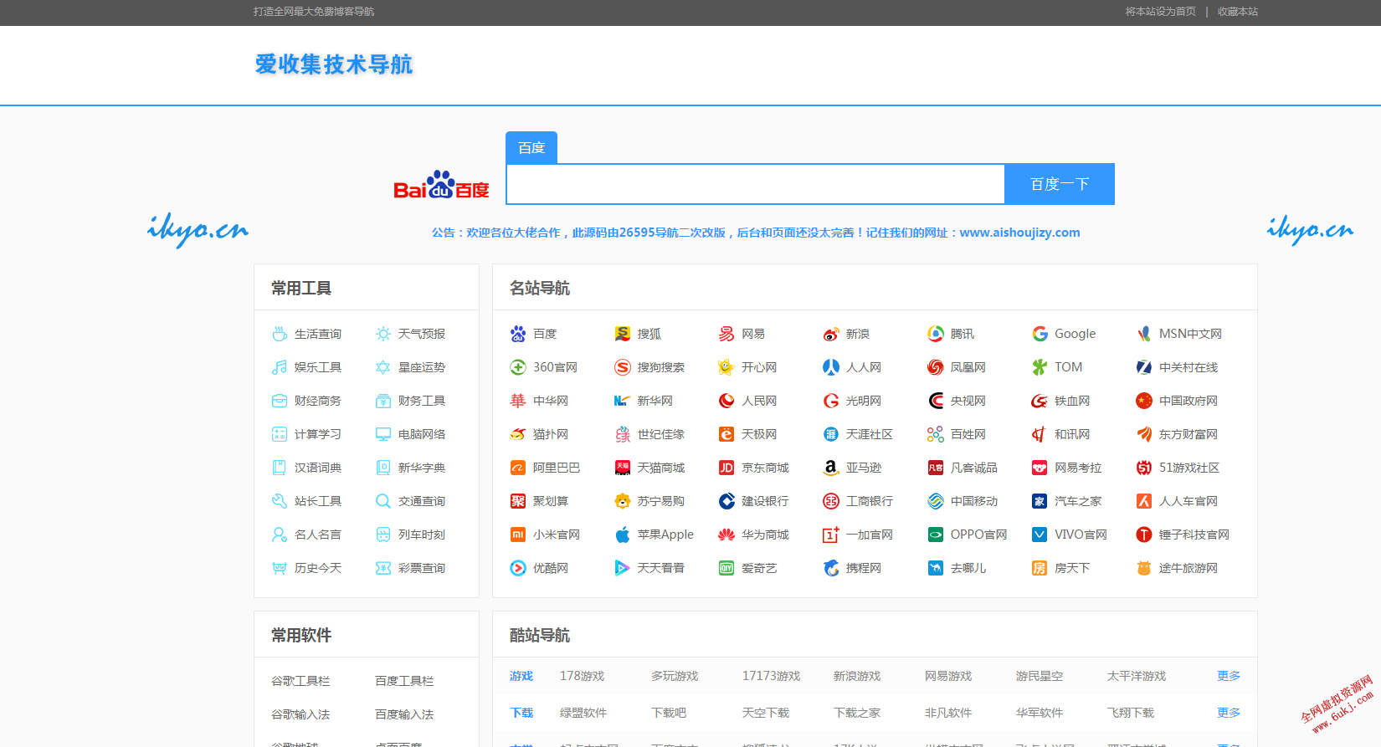The height and width of the screenshot is (747, 1381).
Task: Click the China Mobile icon beside 中国移动
Action: (x=936, y=501)
